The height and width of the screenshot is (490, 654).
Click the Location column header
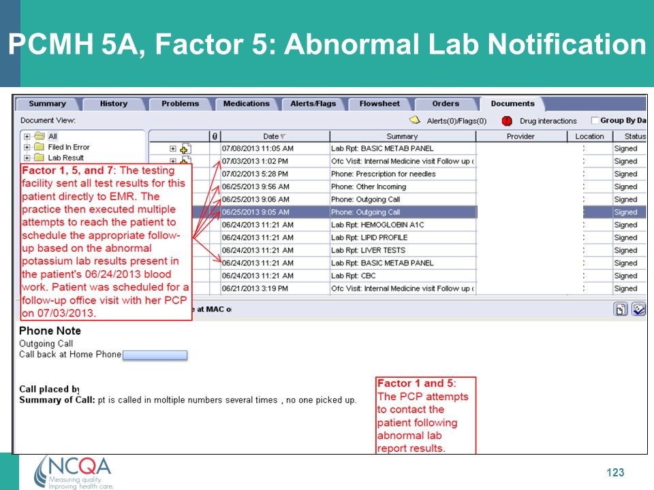click(x=589, y=136)
